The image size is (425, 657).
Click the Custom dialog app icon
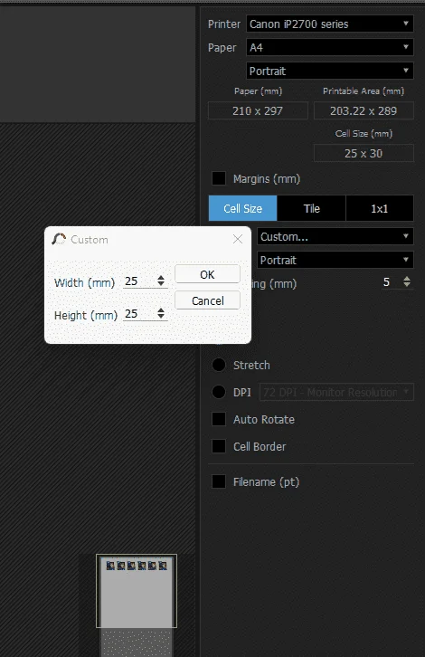(x=59, y=239)
